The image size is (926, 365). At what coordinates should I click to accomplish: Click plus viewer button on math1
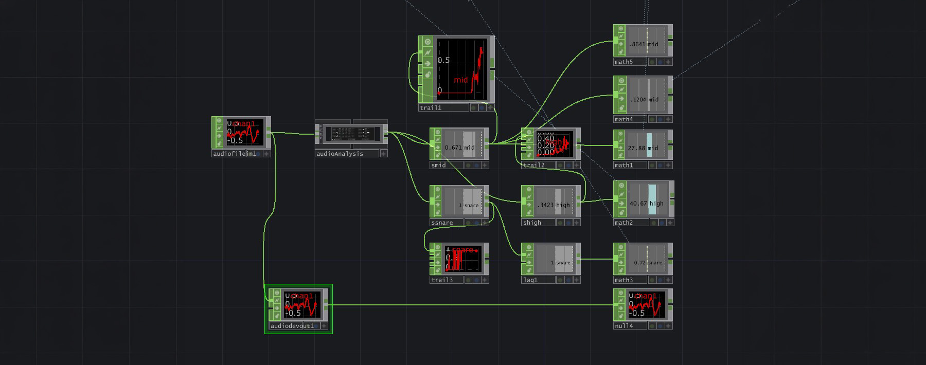pos(668,166)
